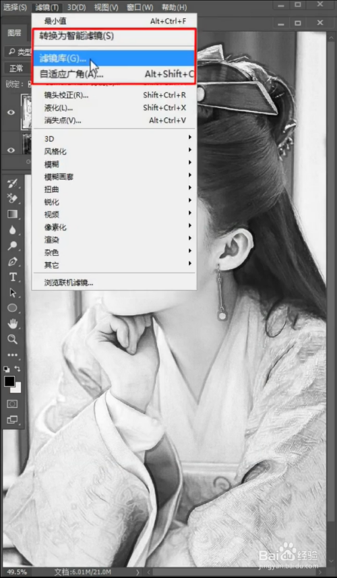Screen dimensions: 337x578
Task: Choose 液化(L)... filter
Action: (x=114, y=108)
